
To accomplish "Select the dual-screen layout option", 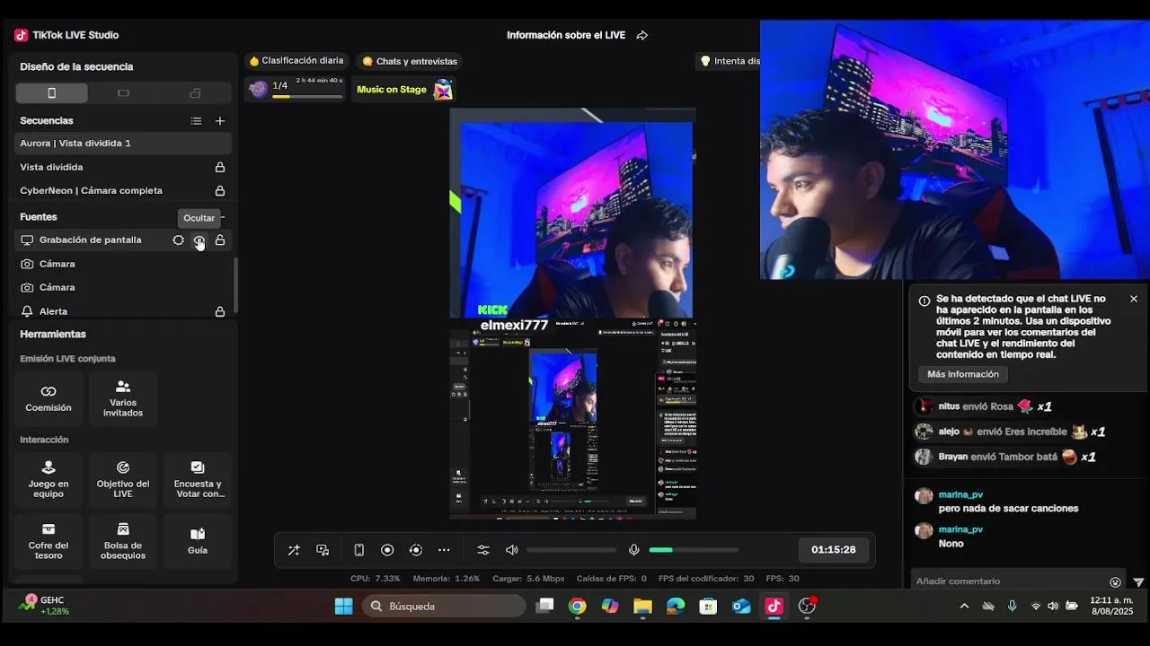I will [195, 93].
